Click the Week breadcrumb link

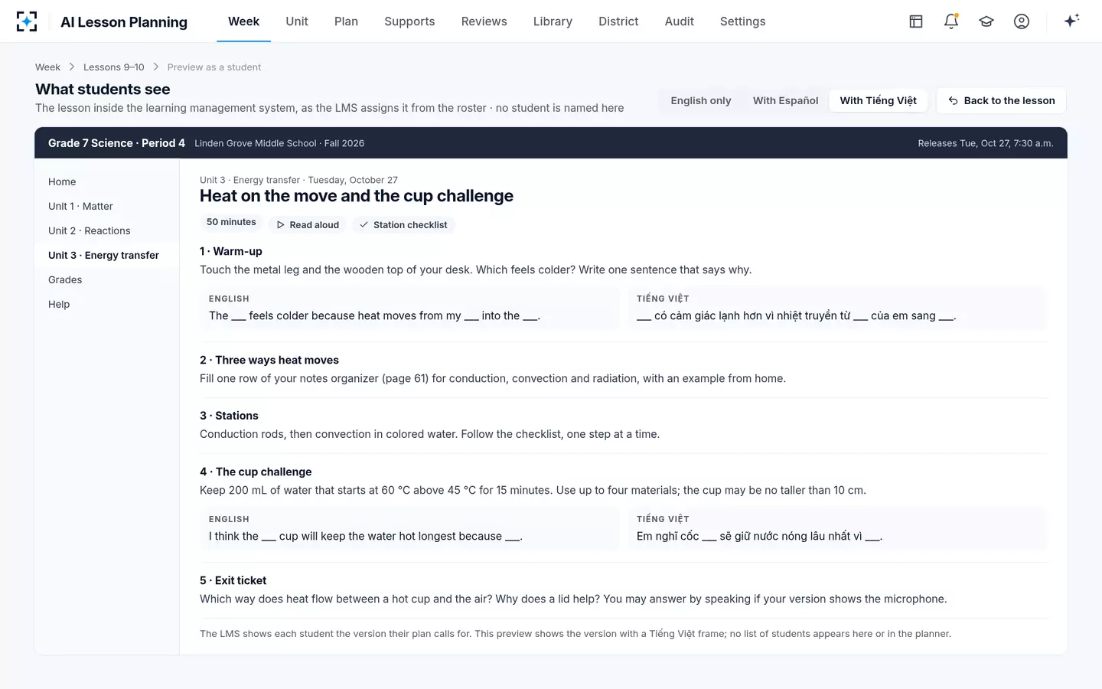pyautogui.click(x=47, y=67)
